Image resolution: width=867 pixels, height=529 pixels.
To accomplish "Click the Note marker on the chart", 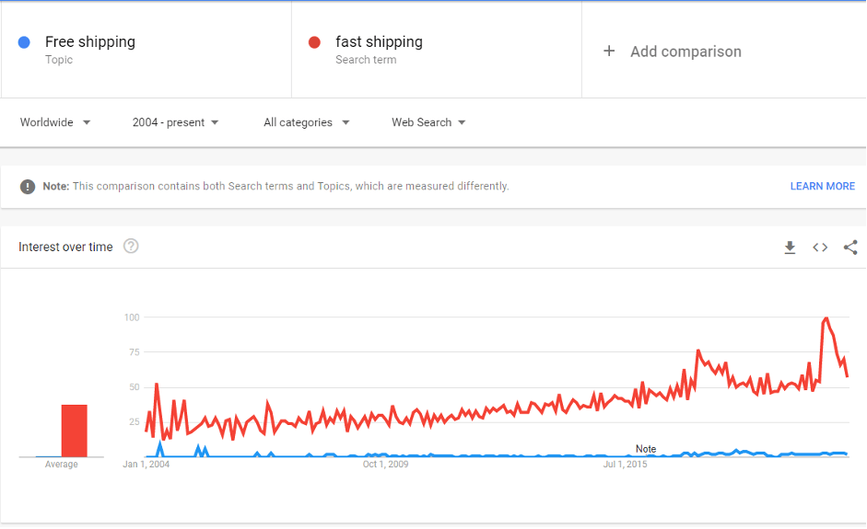I will [646, 449].
